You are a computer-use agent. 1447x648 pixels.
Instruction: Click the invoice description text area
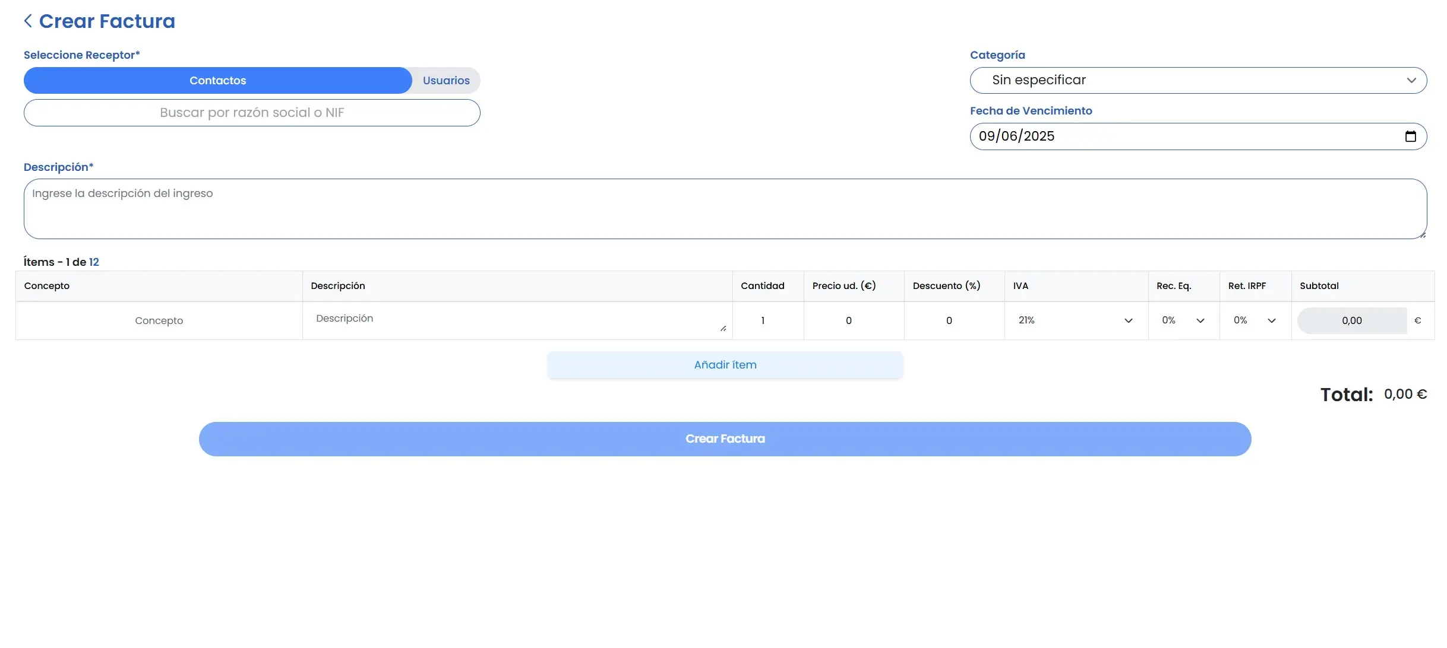coord(724,209)
